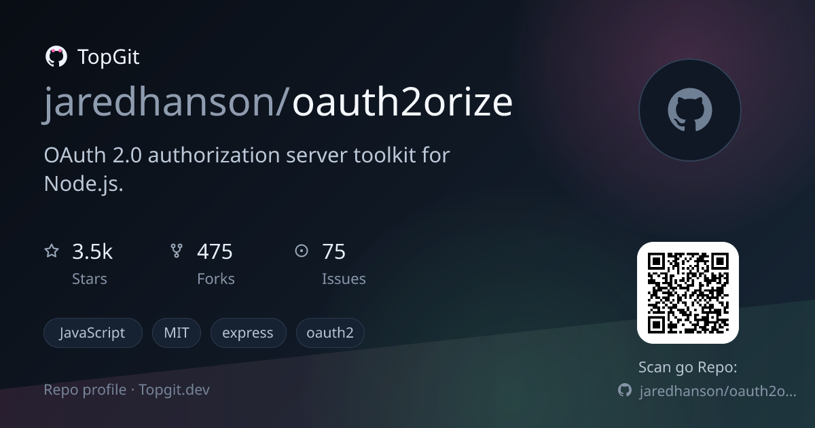
Task: Select the JavaScript tag
Action: pyautogui.click(x=93, y=333)
